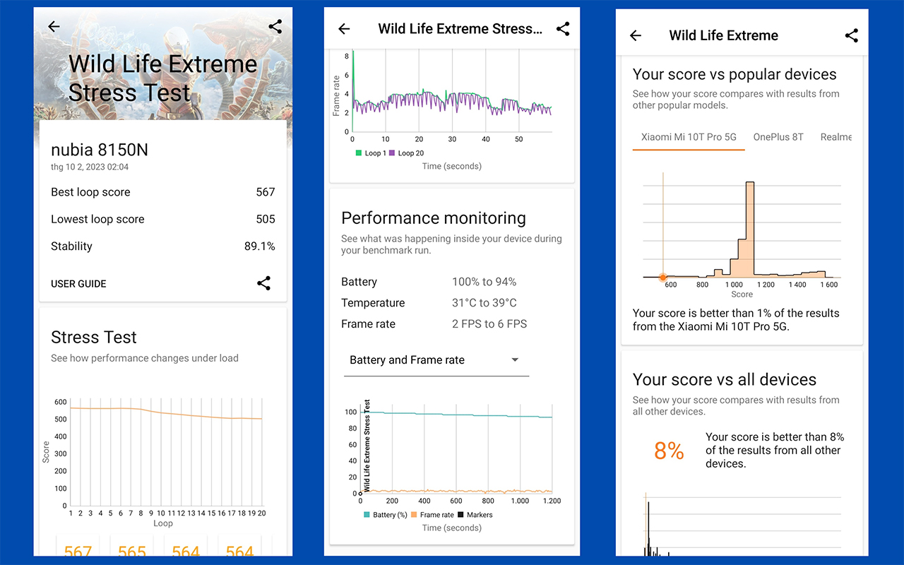
Task: Tap the Your score vs all devices heading
Action: click(x=725, y=380)
